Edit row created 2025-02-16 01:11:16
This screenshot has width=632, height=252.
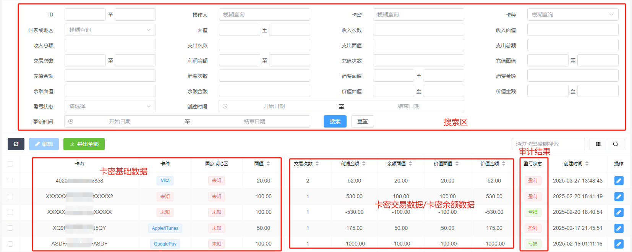(619, 244)
